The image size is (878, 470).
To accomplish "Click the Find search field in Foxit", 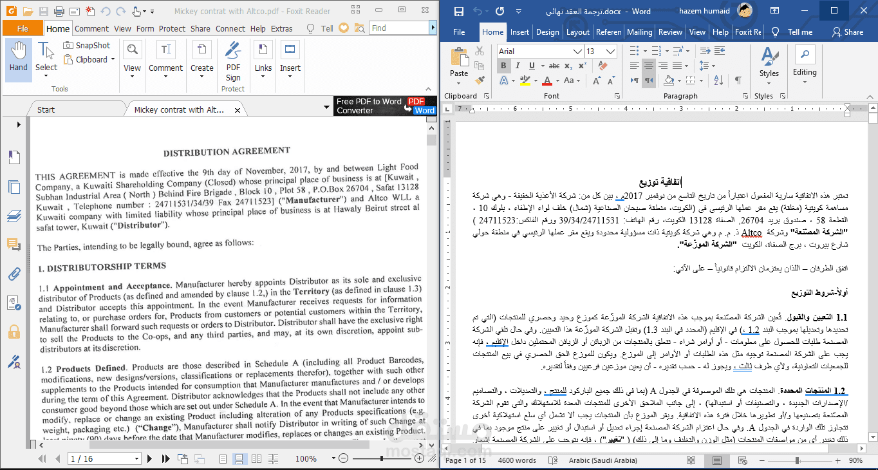I will pyautogui.click(x=398, y=28).
